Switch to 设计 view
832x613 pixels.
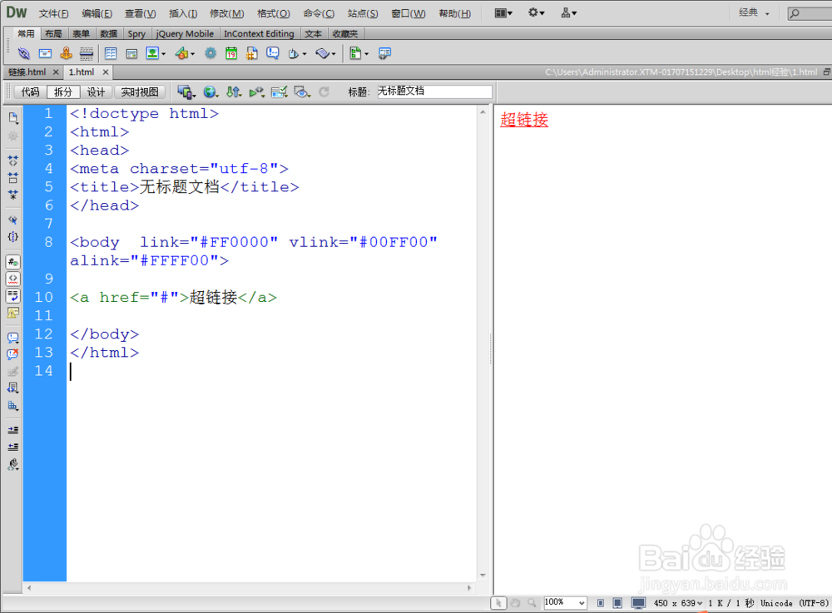click(96, 91)
